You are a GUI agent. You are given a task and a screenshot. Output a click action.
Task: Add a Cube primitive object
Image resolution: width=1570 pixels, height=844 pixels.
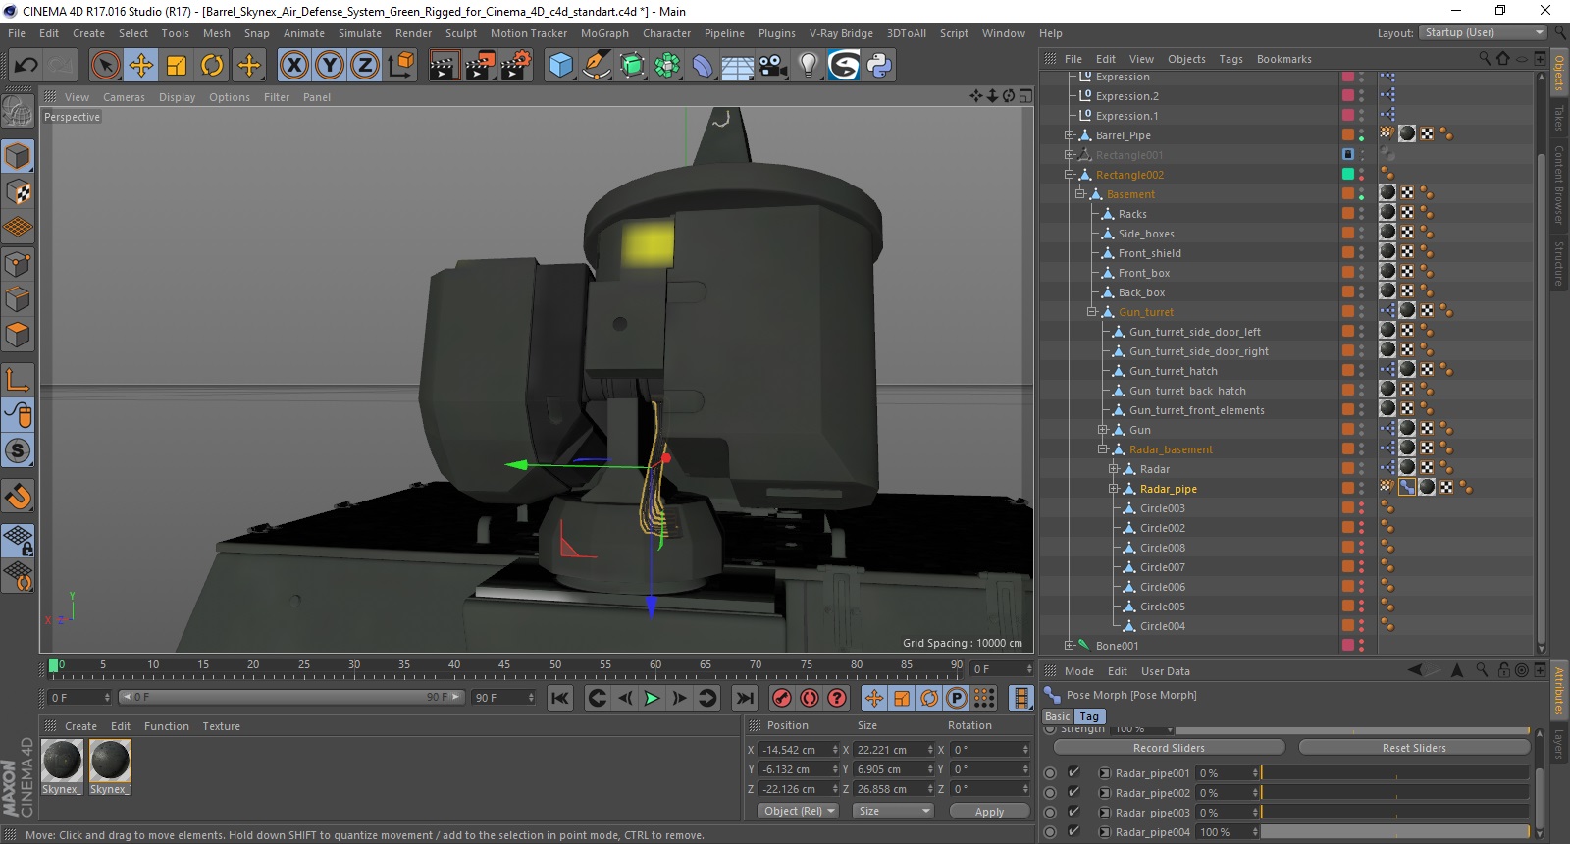(560, 66)
